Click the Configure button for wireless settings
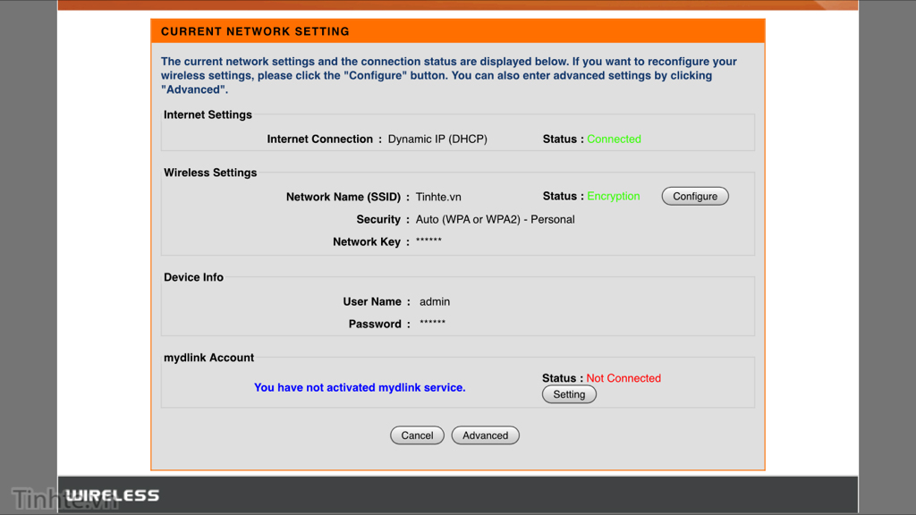Viewport: 916px width, 515px height. tap(695, 197)
